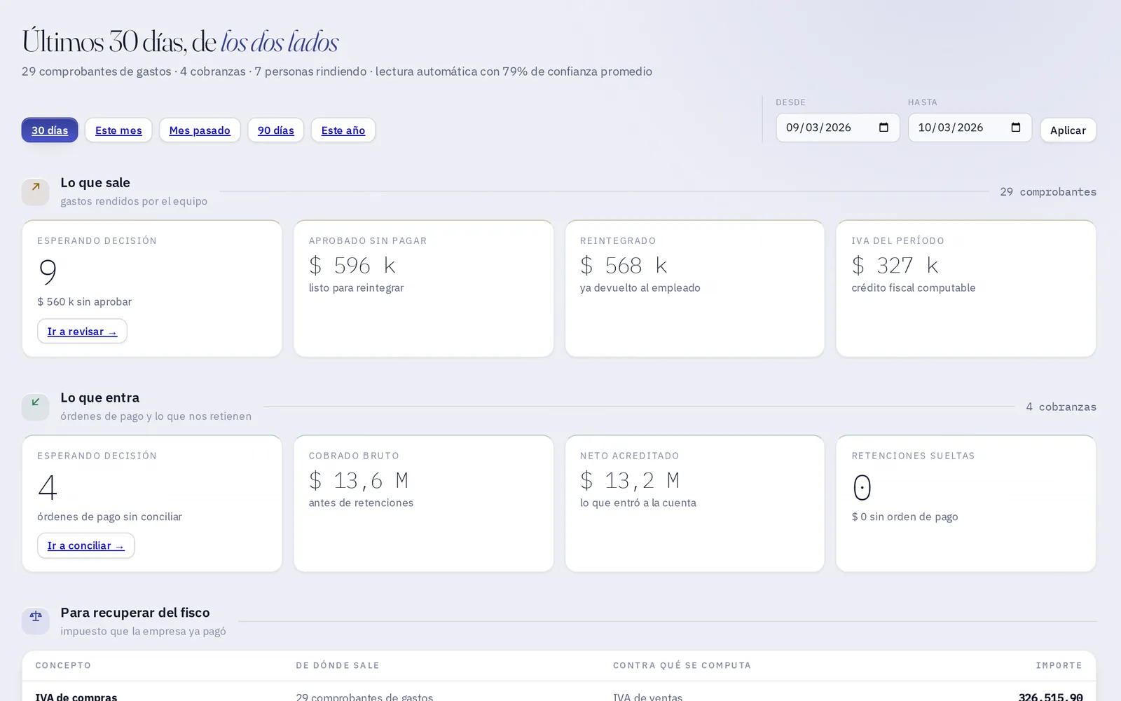Click the Neto acreditado $ 13,2 M value
Image resolution: width=1121 pixels, height=701 pixels.
630,481
